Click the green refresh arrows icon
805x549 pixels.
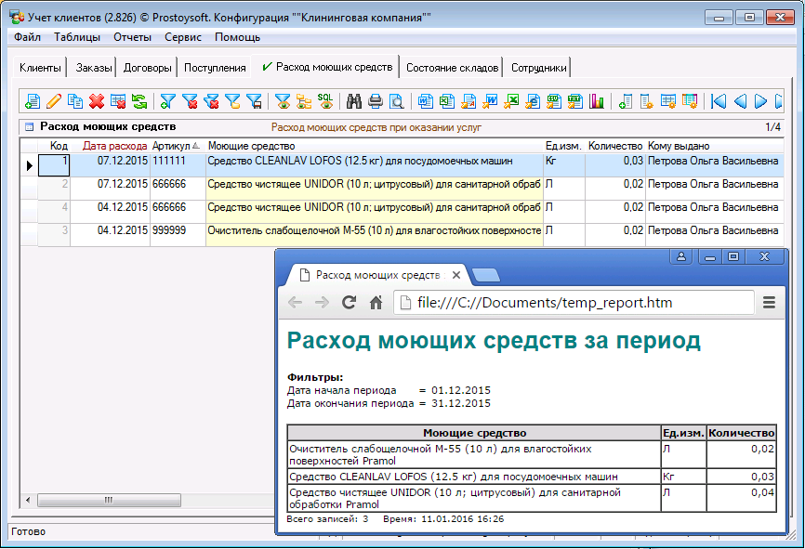coord(139,101)
